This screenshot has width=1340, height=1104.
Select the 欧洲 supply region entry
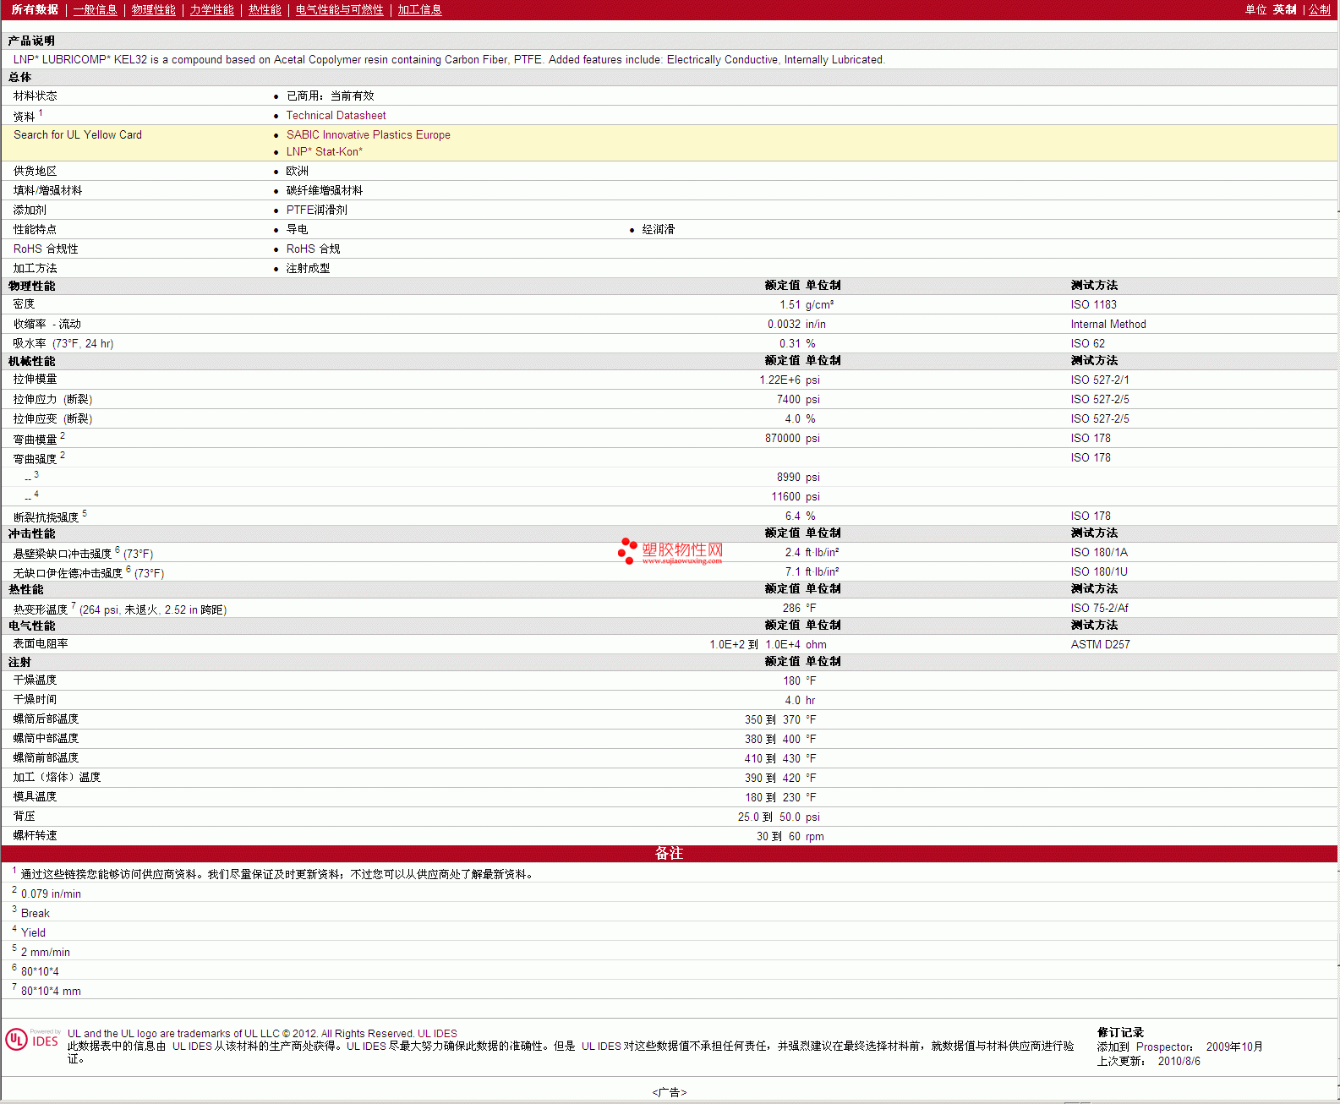[297, 171]
